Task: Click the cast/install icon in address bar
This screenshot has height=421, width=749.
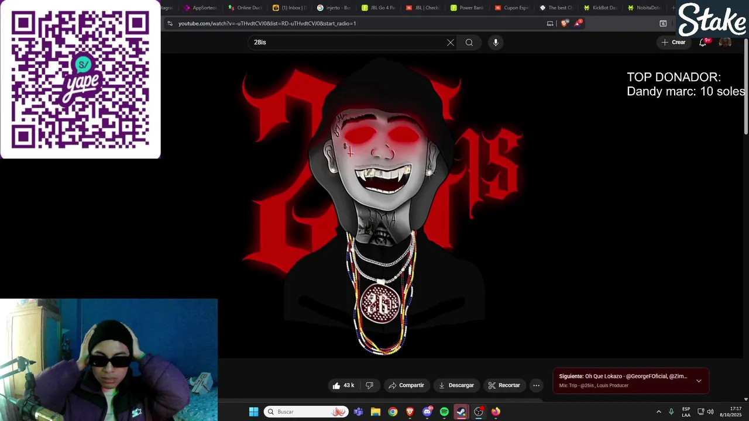Action: click(x=550, y=23)
